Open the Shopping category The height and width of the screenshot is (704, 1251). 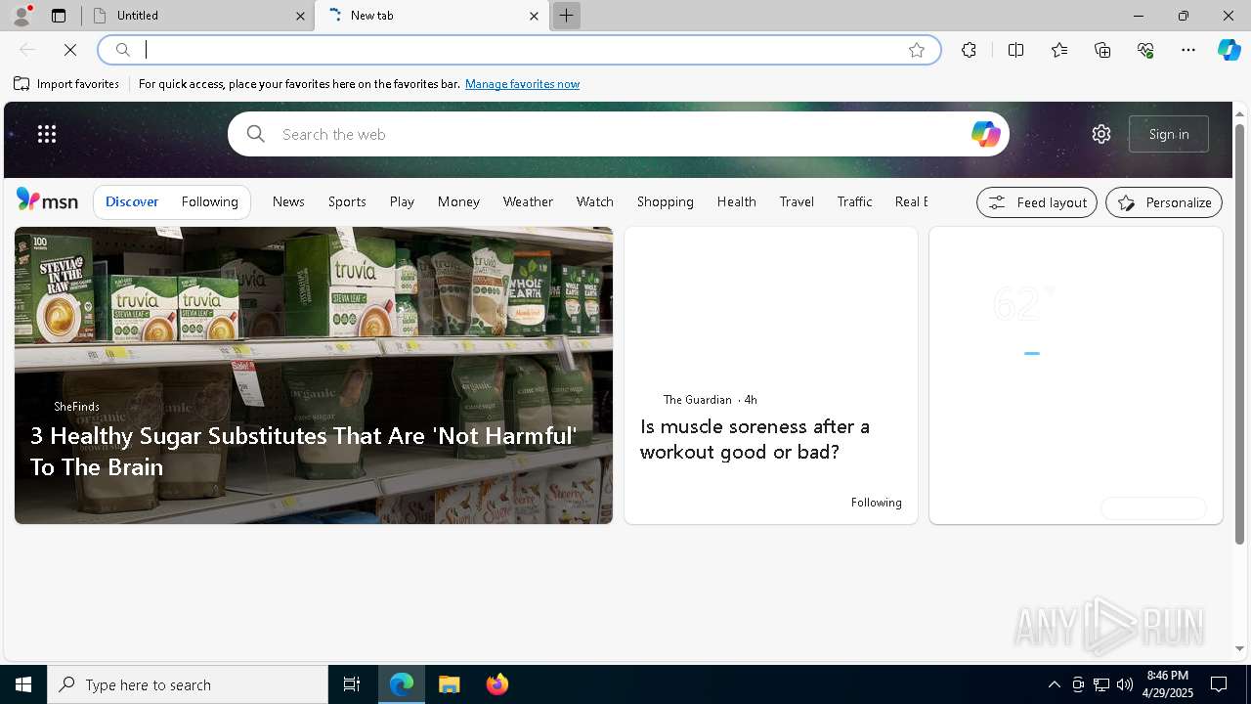pos(666,201)
